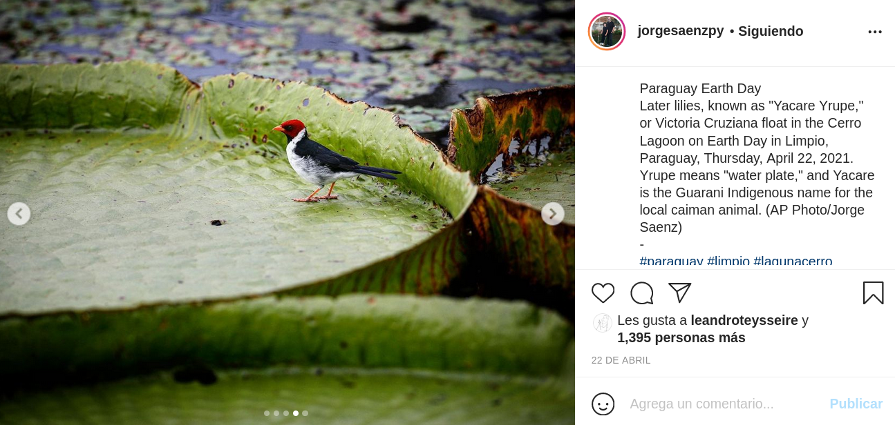This screenshot has width=895, height=425.
Task: Toggle the Siguiendo following button
Action: click(771, 31)
